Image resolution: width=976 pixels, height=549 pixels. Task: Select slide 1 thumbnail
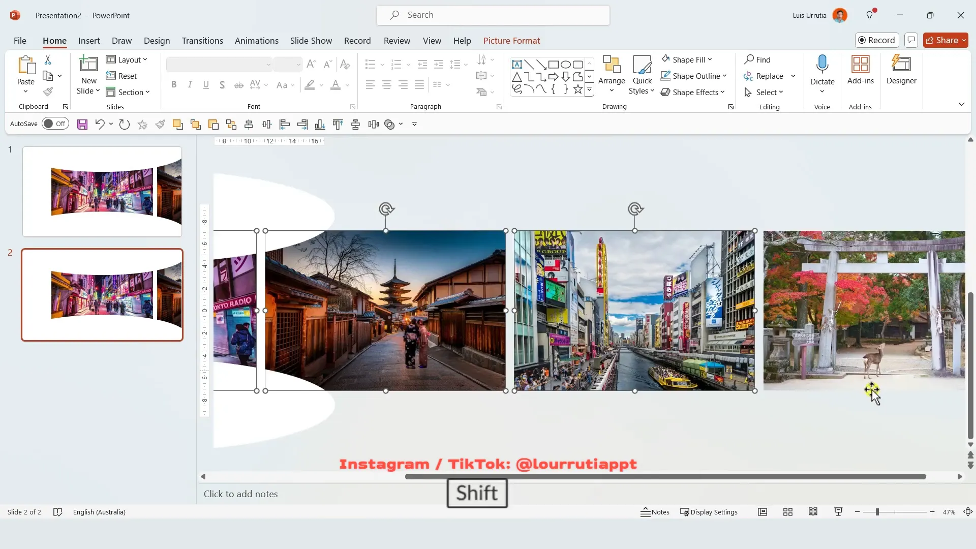tap(102, 192)
